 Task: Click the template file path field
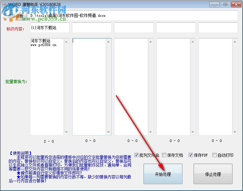tap(134, 15)
